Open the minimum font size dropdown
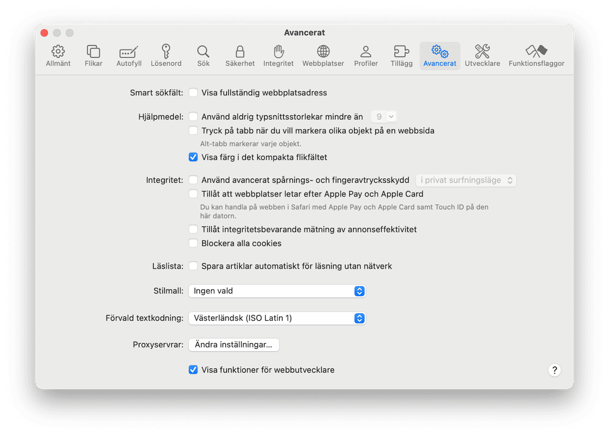Screen dimensions: 609x436 pos(384,117)
